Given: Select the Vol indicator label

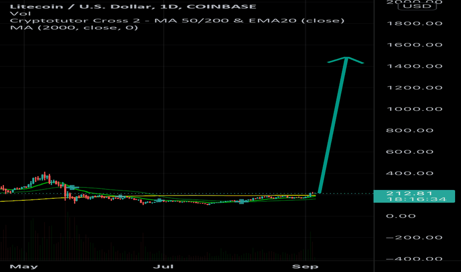Looking at the screenshot, I should click(20, 13).
